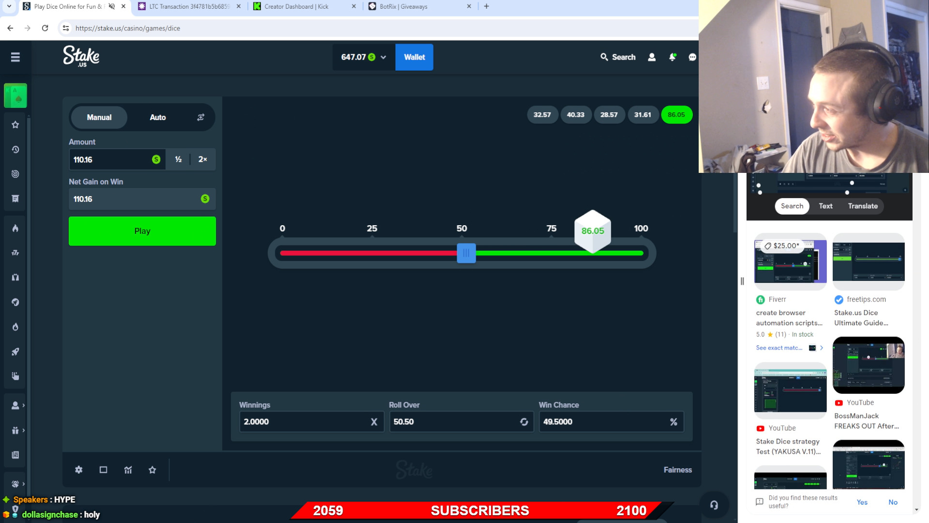Open live stats chart icon
Screen dimensions: 929x523
128,470
